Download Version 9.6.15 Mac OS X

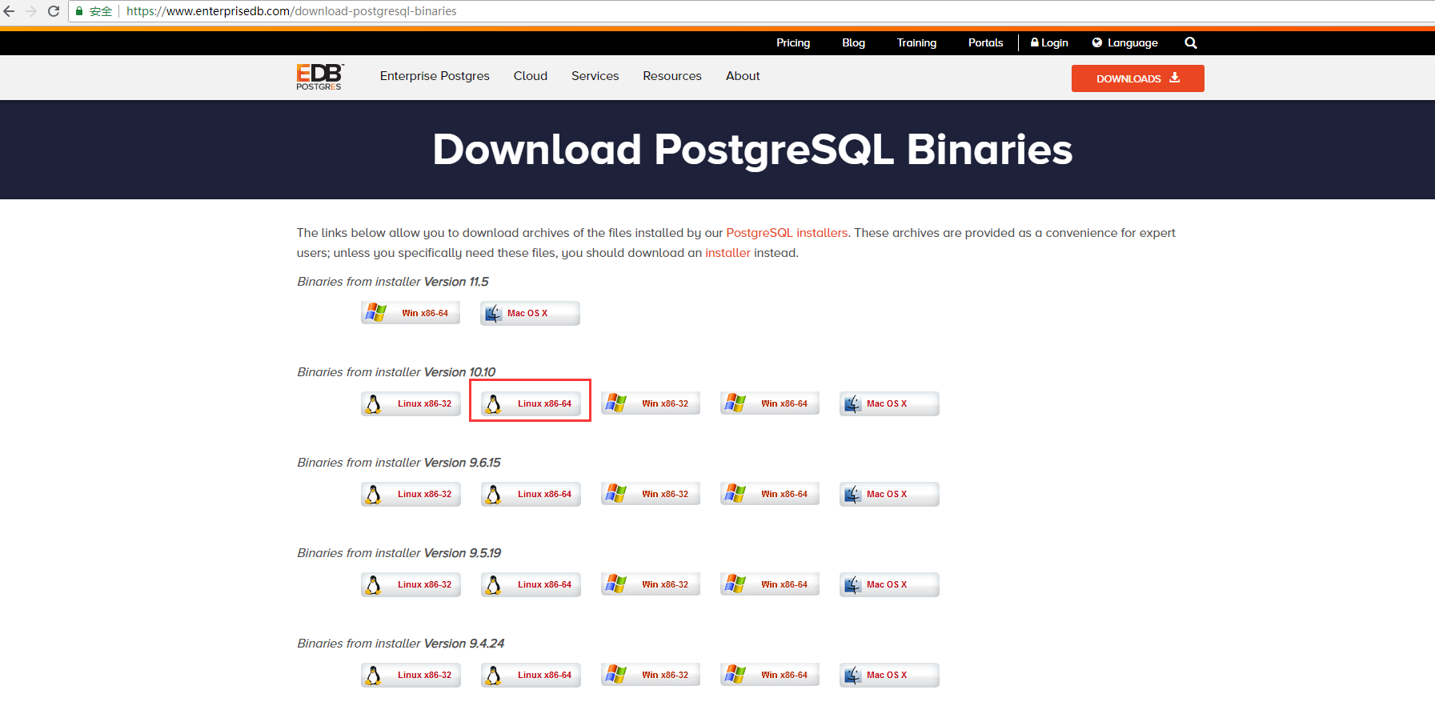point(889,494)
